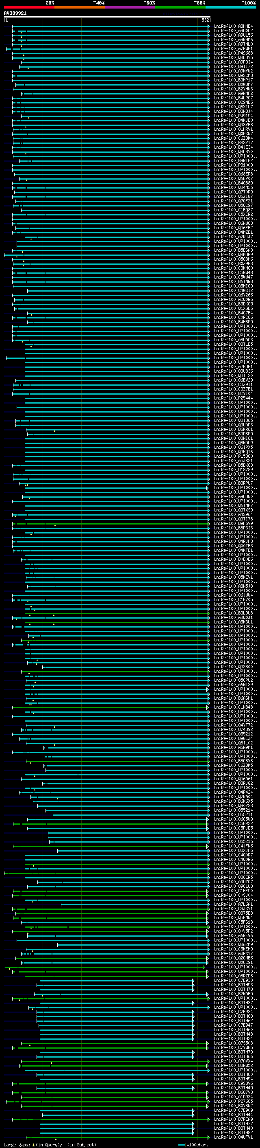Click the label UniRef100_A7RJJ7

point(233,237)
